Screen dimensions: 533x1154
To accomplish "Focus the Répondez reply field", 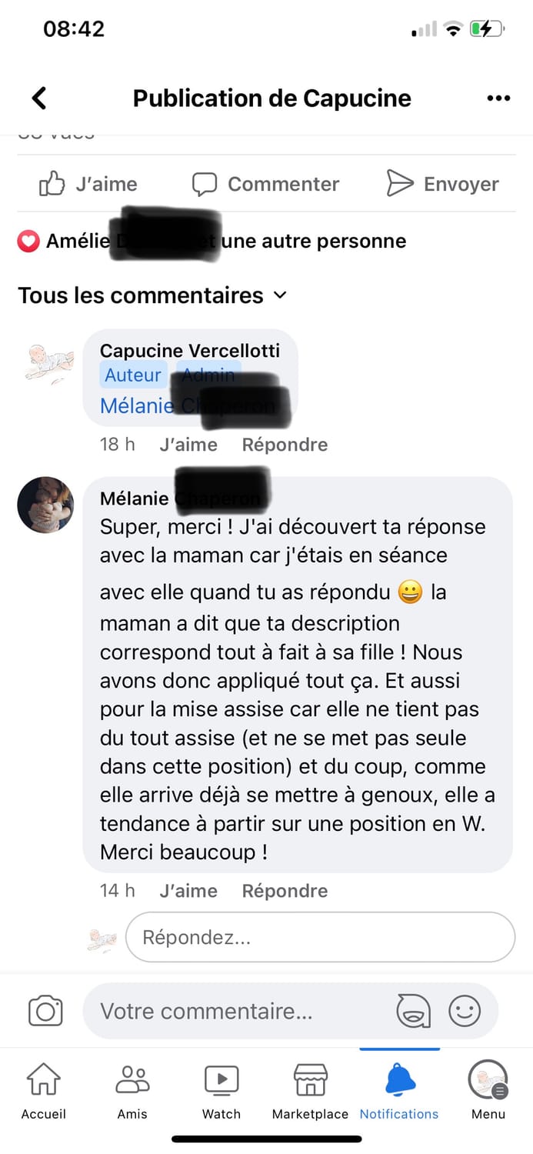I will (x=320, y=938).
